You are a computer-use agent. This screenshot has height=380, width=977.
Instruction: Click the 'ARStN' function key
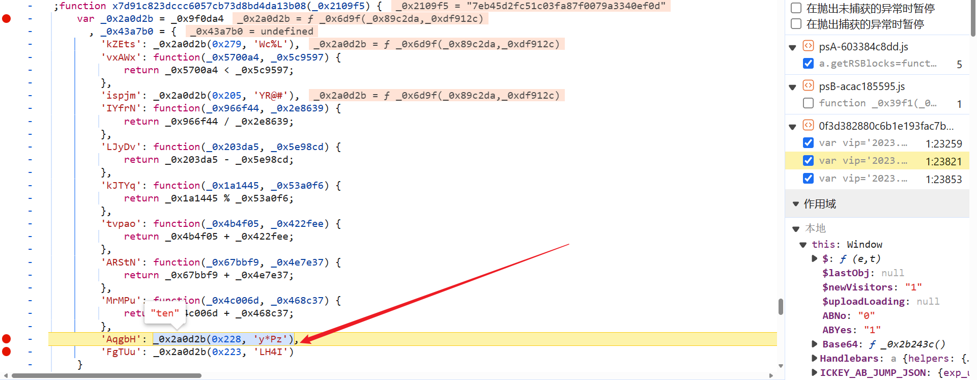[121, 262]
